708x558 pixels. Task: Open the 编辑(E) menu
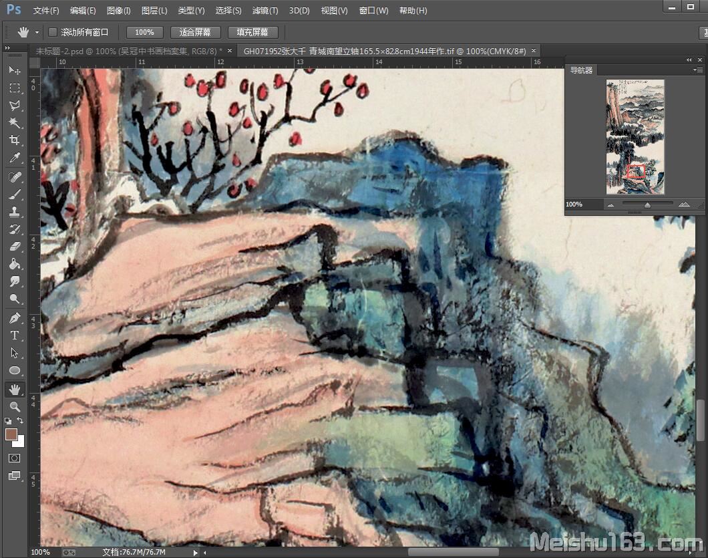pos(83,11)
